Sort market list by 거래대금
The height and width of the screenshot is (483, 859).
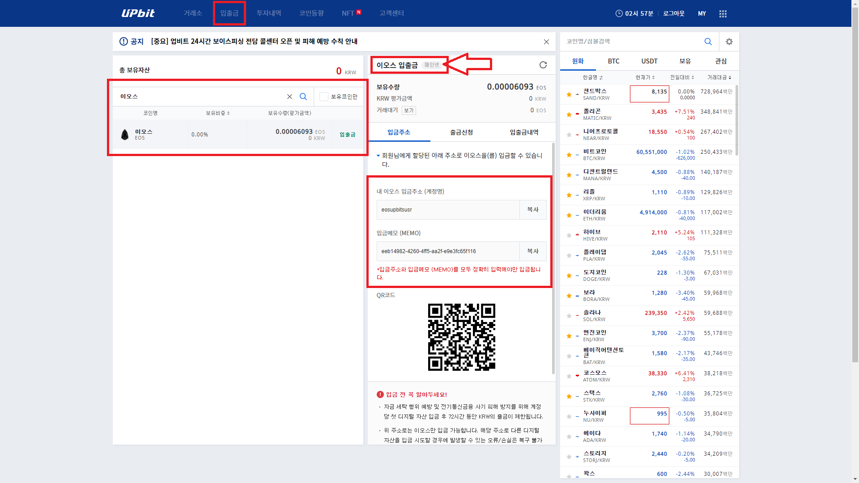tap(719, 77)
